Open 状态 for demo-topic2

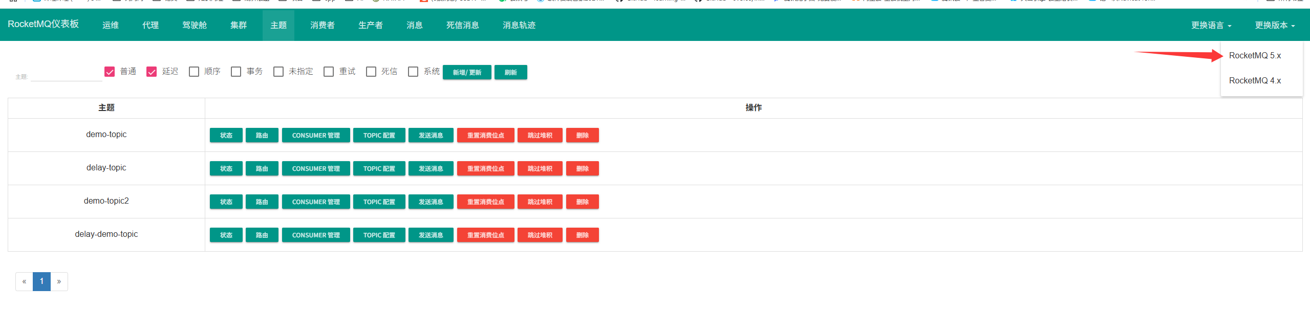coord(226,202)
